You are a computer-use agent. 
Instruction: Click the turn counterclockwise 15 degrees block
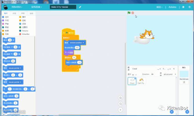click(x=12, y=54)
